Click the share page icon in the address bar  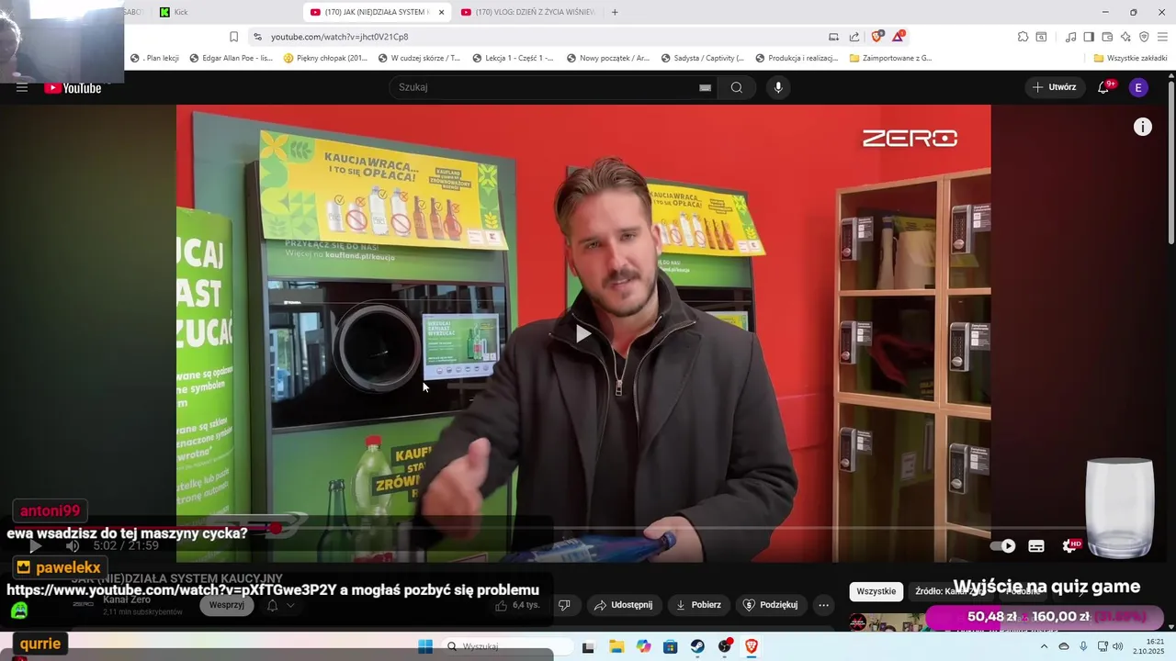click(854, 37)
